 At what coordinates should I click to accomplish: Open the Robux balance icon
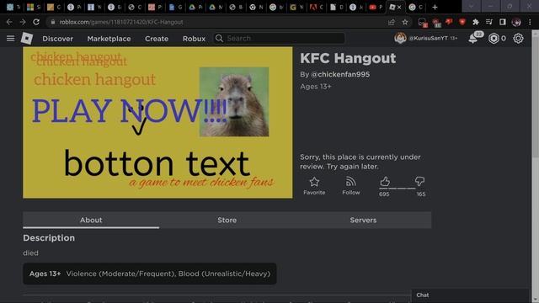click(x=494, y=38)
